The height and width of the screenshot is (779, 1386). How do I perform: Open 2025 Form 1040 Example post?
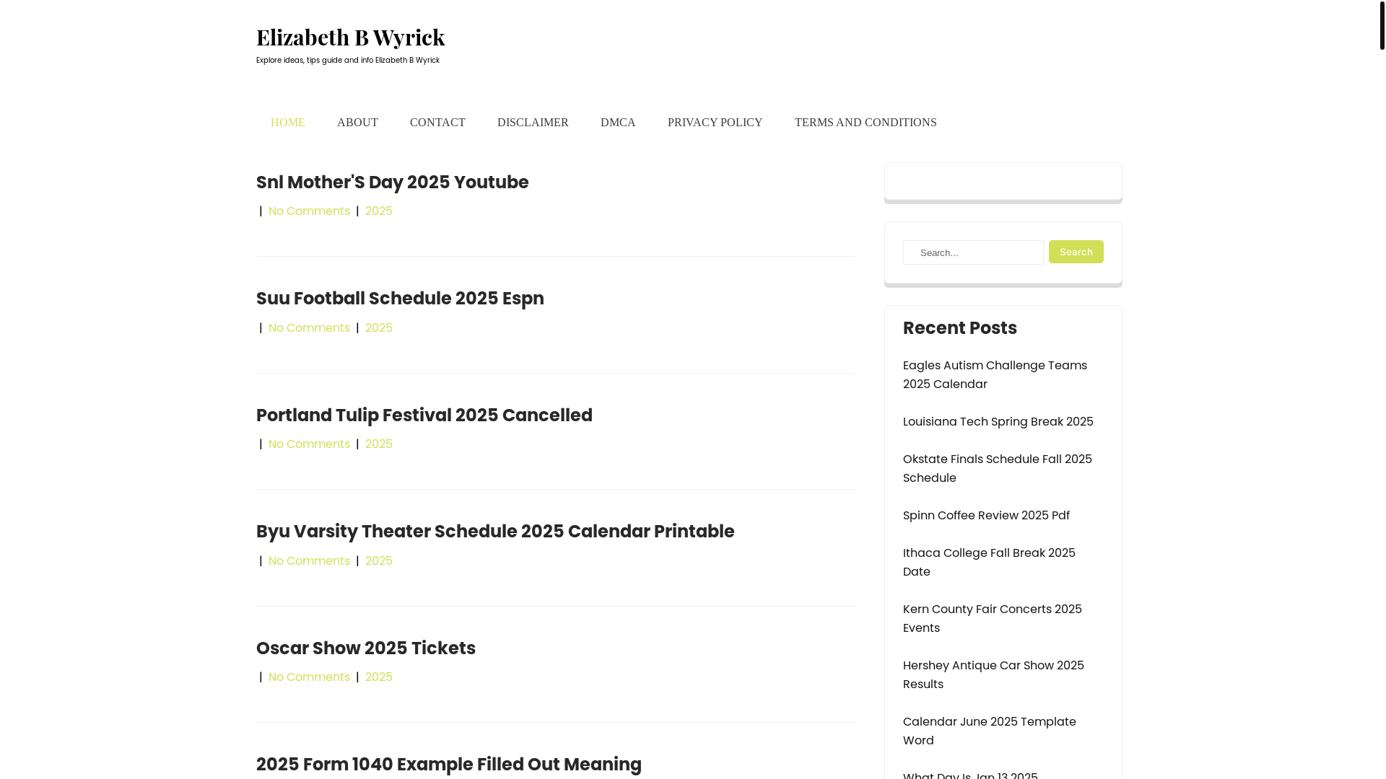pyautogui.click(x=449, y=765)
